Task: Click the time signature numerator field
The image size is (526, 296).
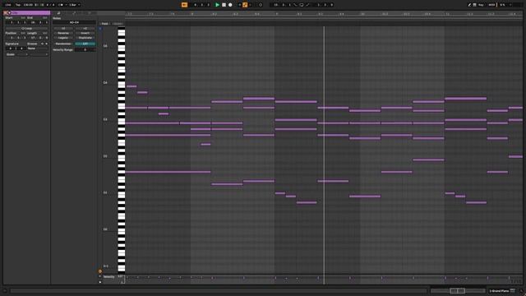Action: (x=11, y=49)
